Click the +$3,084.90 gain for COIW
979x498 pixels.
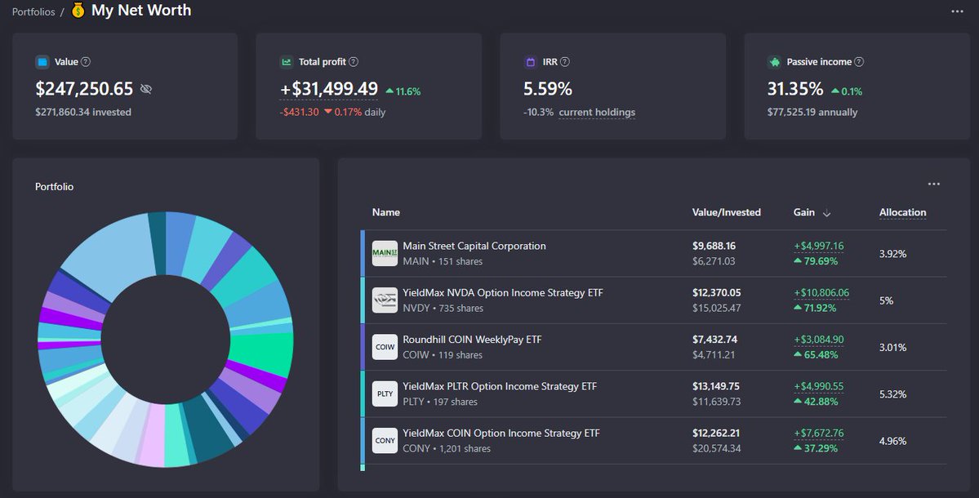click(x=818, y=340)
